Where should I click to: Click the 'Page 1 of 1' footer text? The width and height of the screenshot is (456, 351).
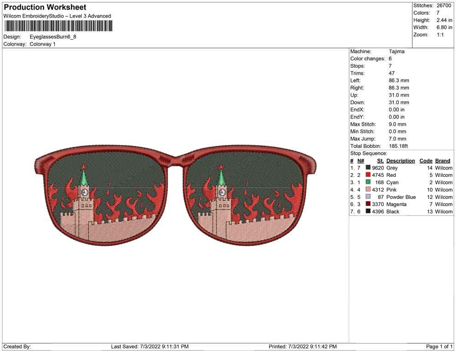(439, 346)
